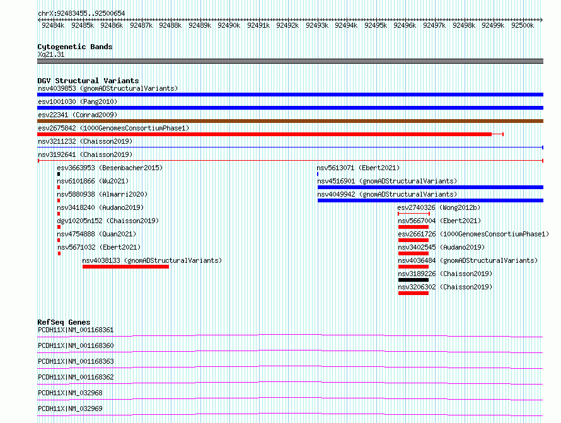Viewport: 561px width, 423px height.
Task: Click esv2740326 (Wong2012b) variant label
Action: pos(439,207)
